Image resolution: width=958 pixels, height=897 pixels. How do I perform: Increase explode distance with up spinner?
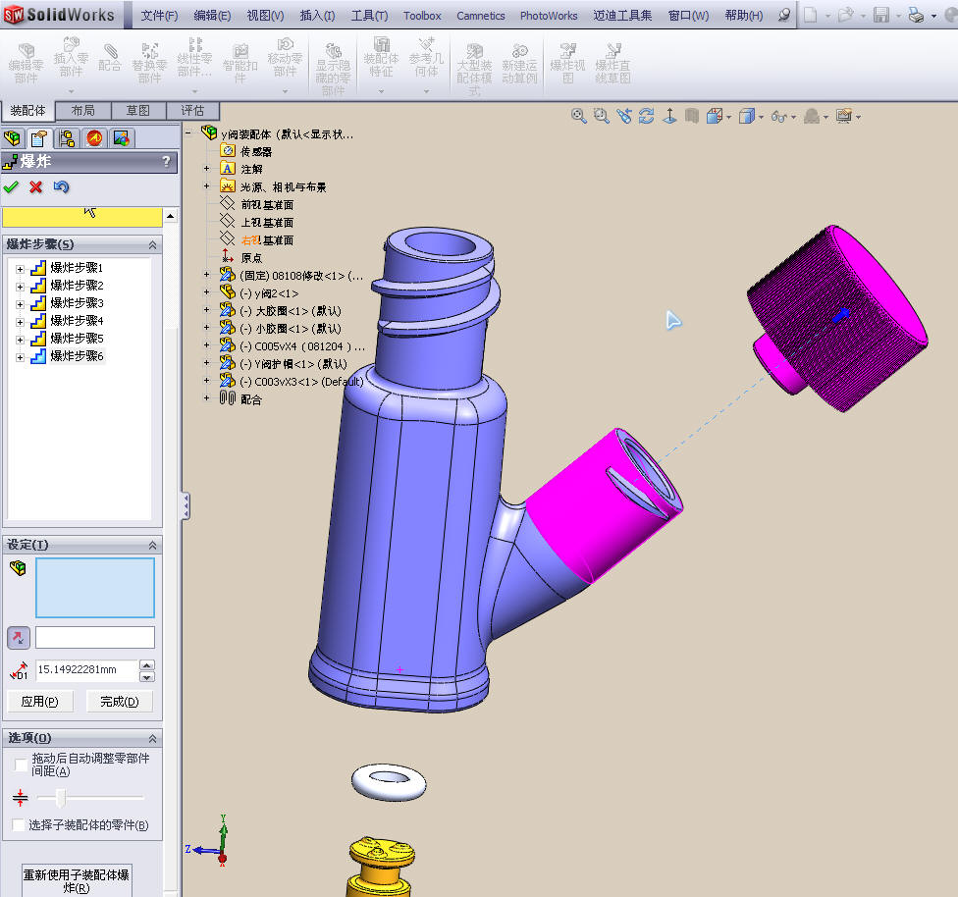pos(146,664)
